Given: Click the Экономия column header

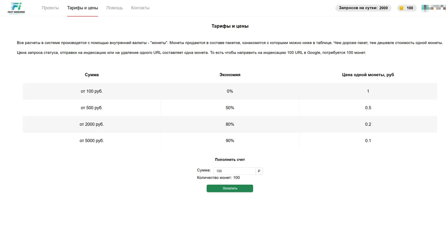Looking at the screenshot, I should [x=230, y=75].
